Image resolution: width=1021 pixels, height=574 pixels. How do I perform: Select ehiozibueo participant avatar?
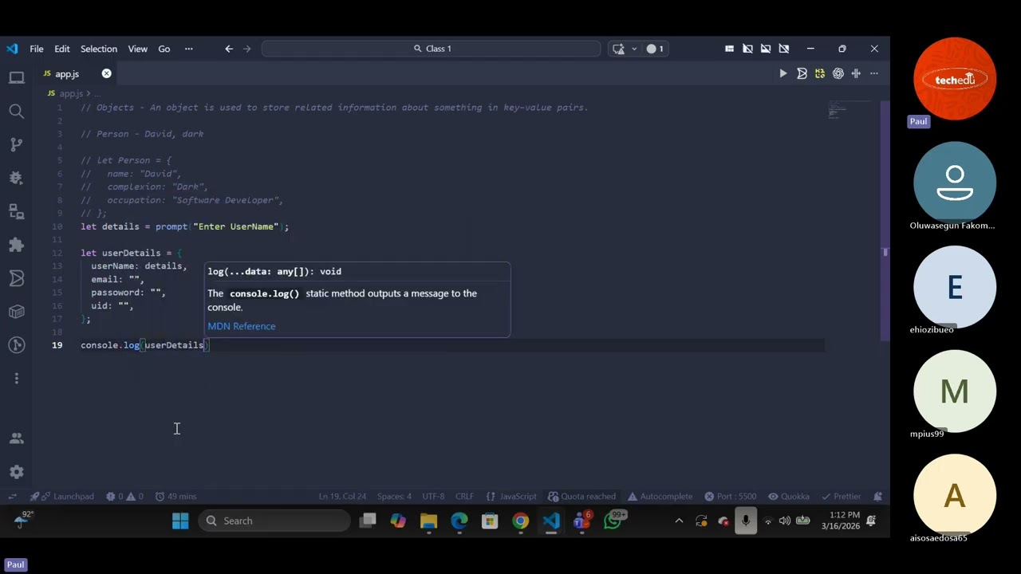(x=955, y=287)
